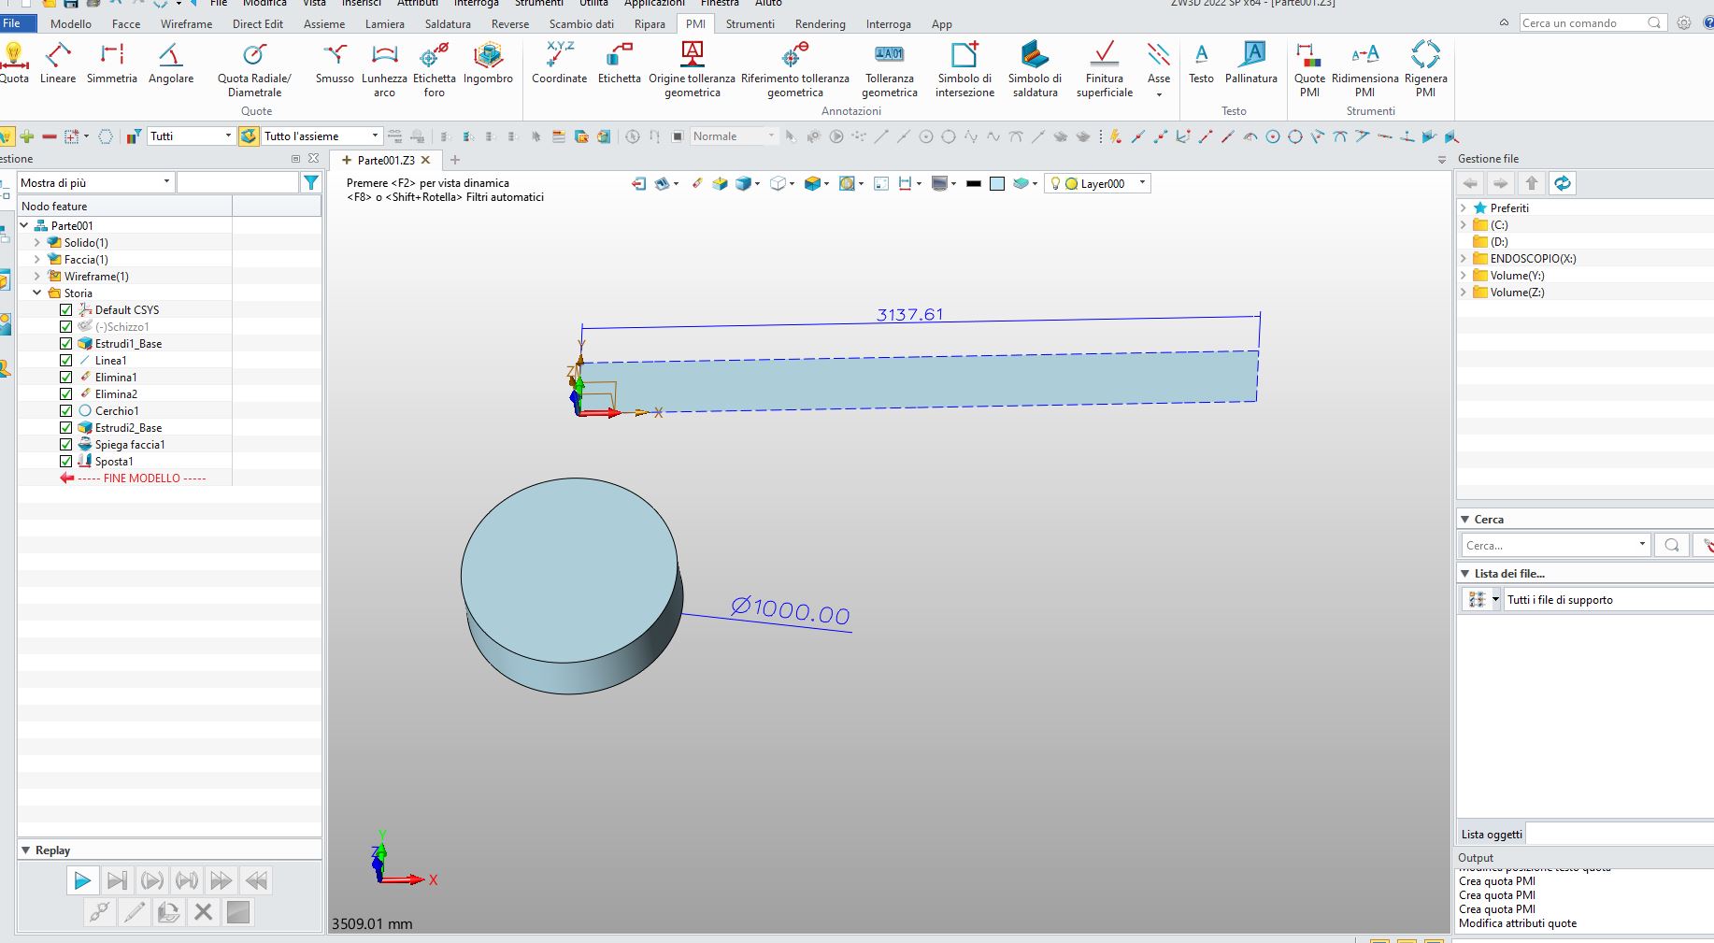Uncheck the Estrudi1_Base feature
This screenshot has height=943, width=1714.
(65, 344)
